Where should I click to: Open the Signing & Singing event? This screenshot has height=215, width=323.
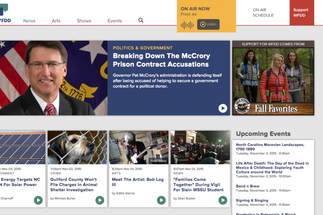[x=252, y=201]
